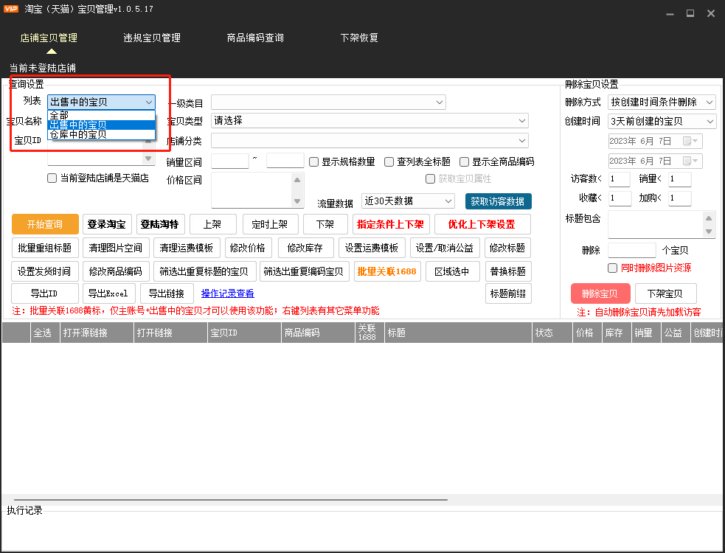This screenshot has width=725, height=553.
Task: Click 登陆淘特 button
Action: (160, 224)
